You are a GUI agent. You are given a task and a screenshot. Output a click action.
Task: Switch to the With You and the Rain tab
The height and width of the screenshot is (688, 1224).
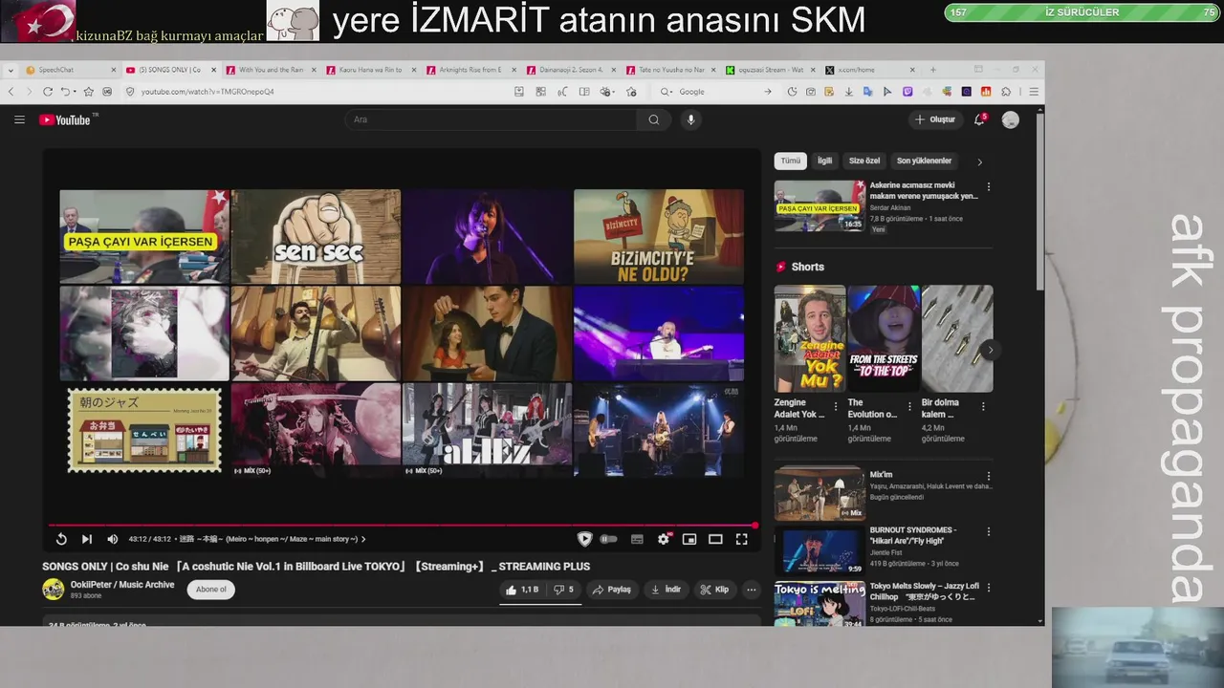click(x=270, y=70)
